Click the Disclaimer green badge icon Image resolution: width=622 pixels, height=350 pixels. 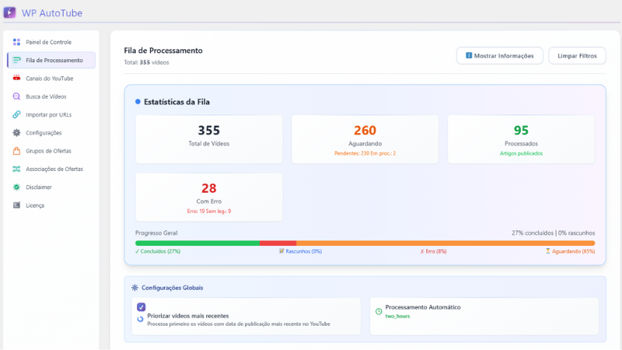tap(16, 187)
